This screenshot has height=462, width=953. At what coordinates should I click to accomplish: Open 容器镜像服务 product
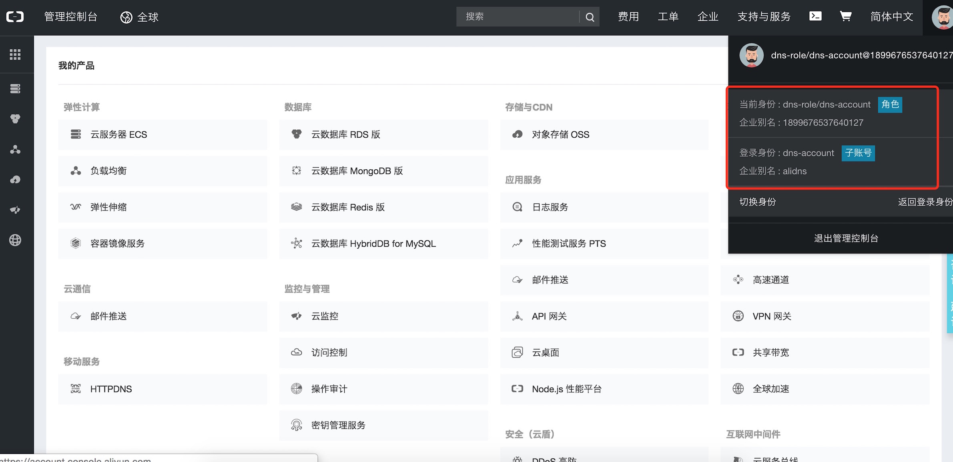tap(163, 243)
